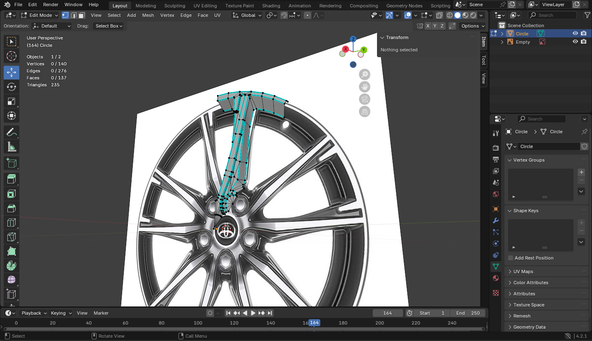Click the Extrude Region tool
The width and height of the screenshot is (592, 341).
(12, 179)
